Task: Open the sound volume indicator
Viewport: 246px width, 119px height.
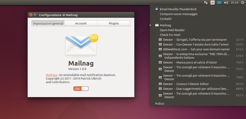Action: click(226, 3)
